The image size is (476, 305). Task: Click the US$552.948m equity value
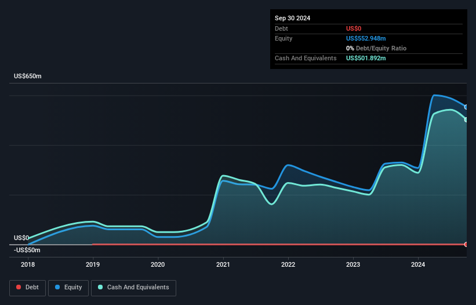tap(366, 38)
